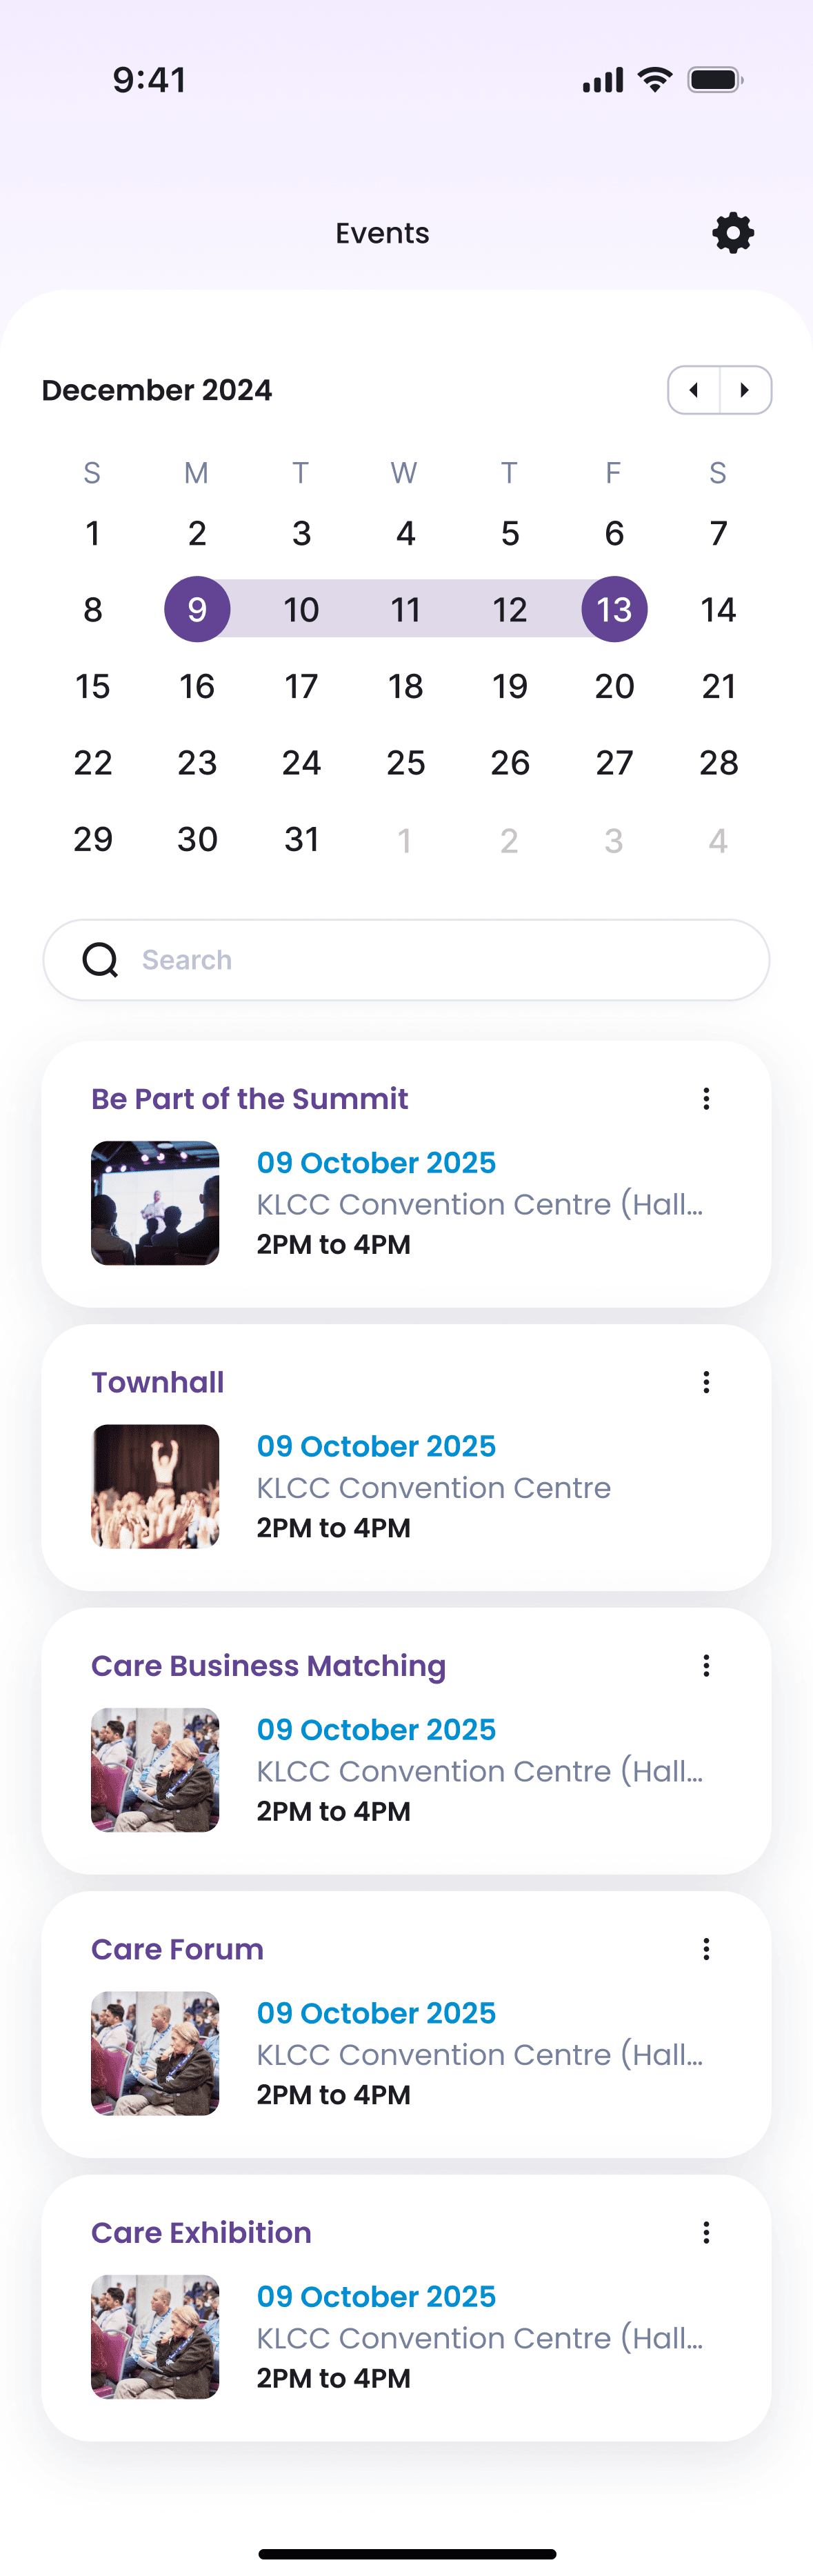Select Saturday column header in calendar
This screenshot has width=813, height=2576.
pyautogui.click(x=717, y=473)
